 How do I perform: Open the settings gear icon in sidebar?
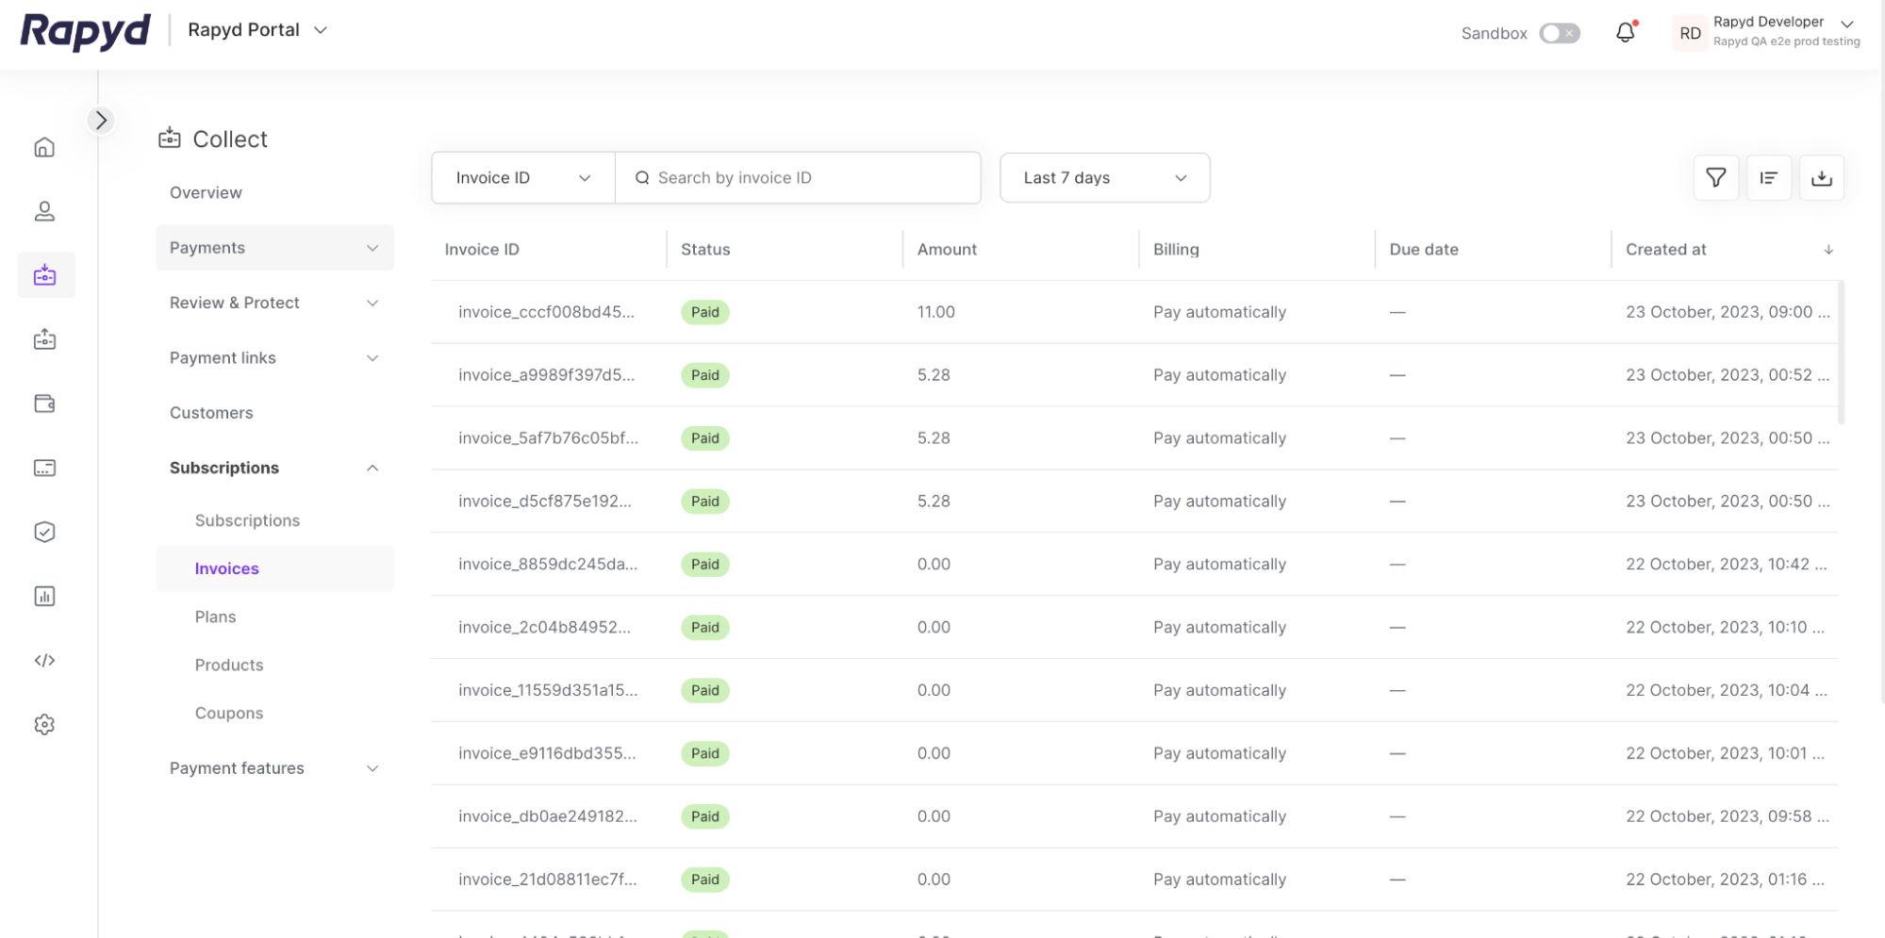point(44,724)
